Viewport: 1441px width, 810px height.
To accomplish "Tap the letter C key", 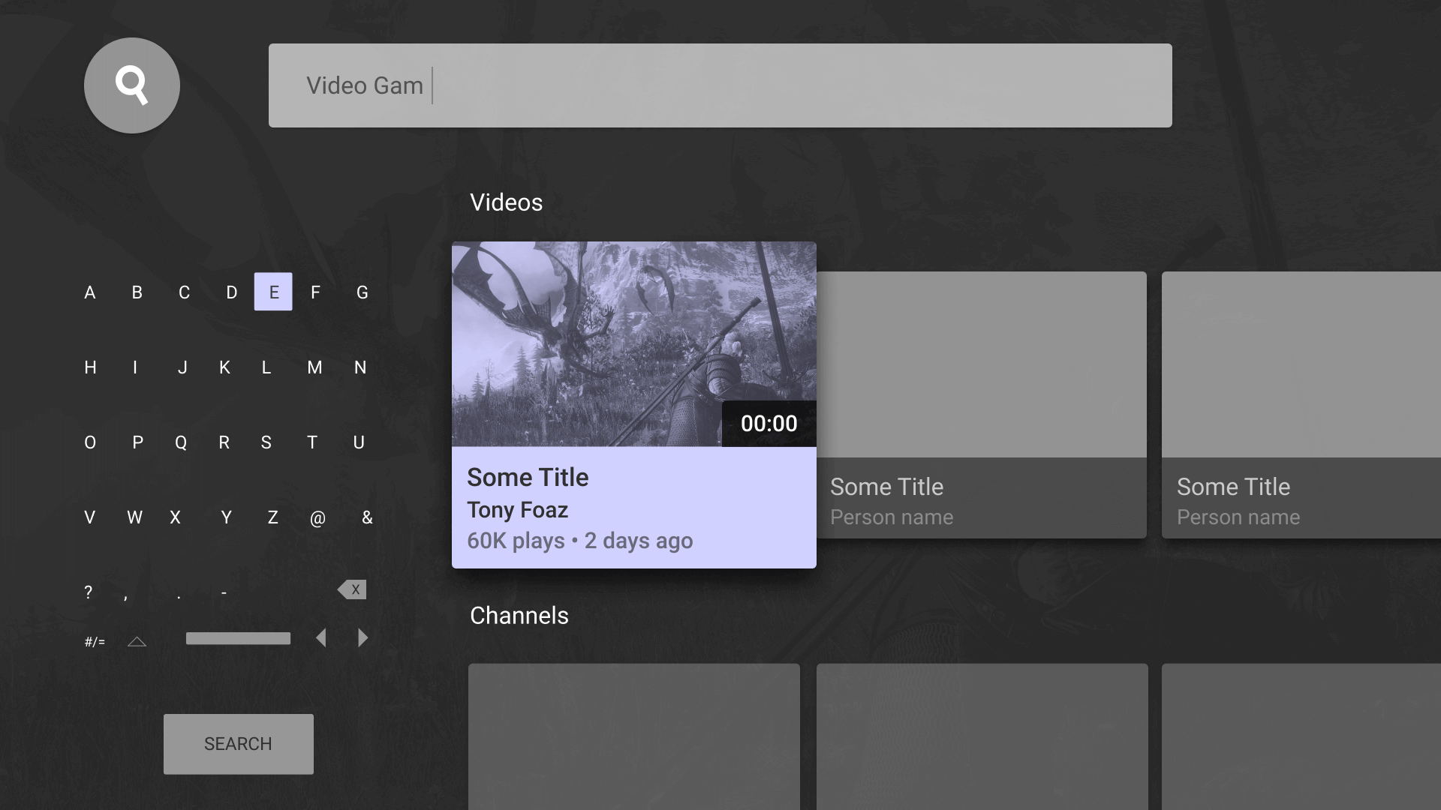I will (x=185, y=292).
